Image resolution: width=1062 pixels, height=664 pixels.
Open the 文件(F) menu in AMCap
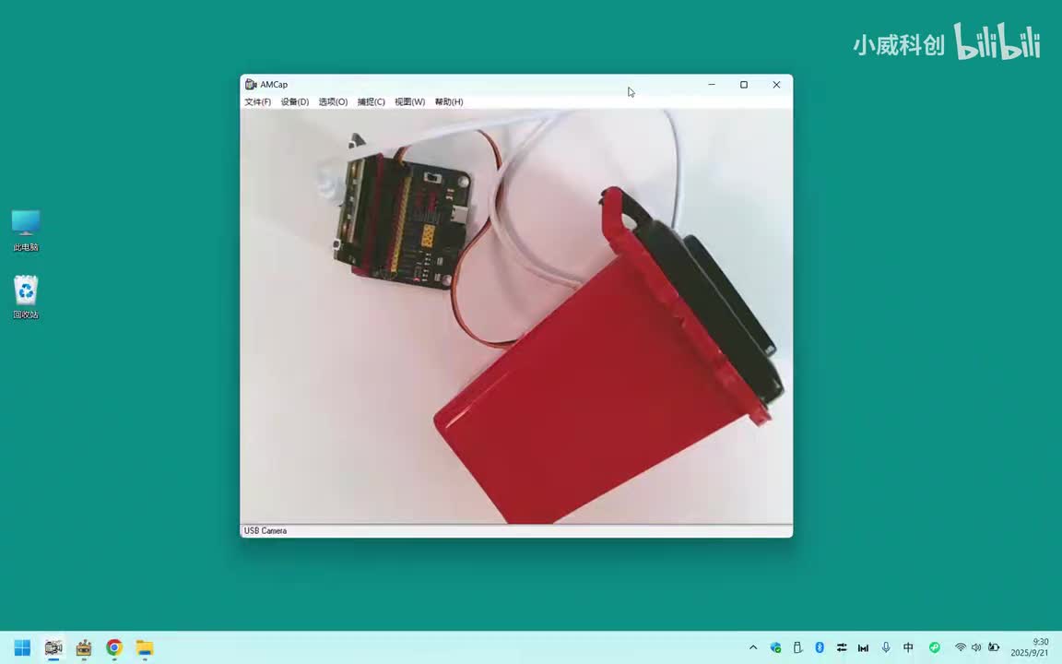pos(257,101)
